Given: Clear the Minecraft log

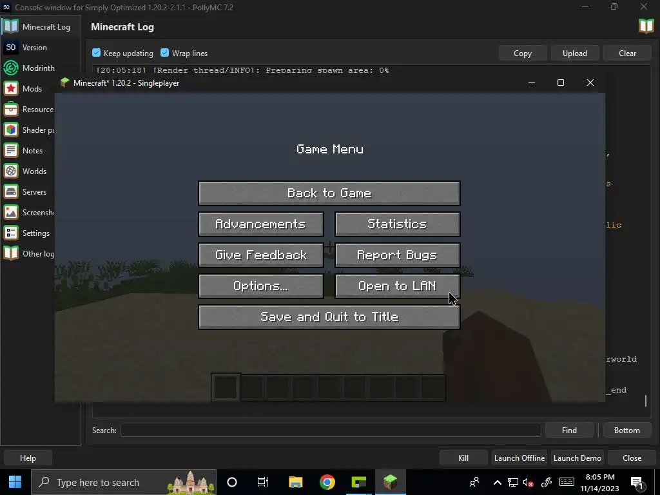Looking at the screenshot, I should click(x=627, y=53).
